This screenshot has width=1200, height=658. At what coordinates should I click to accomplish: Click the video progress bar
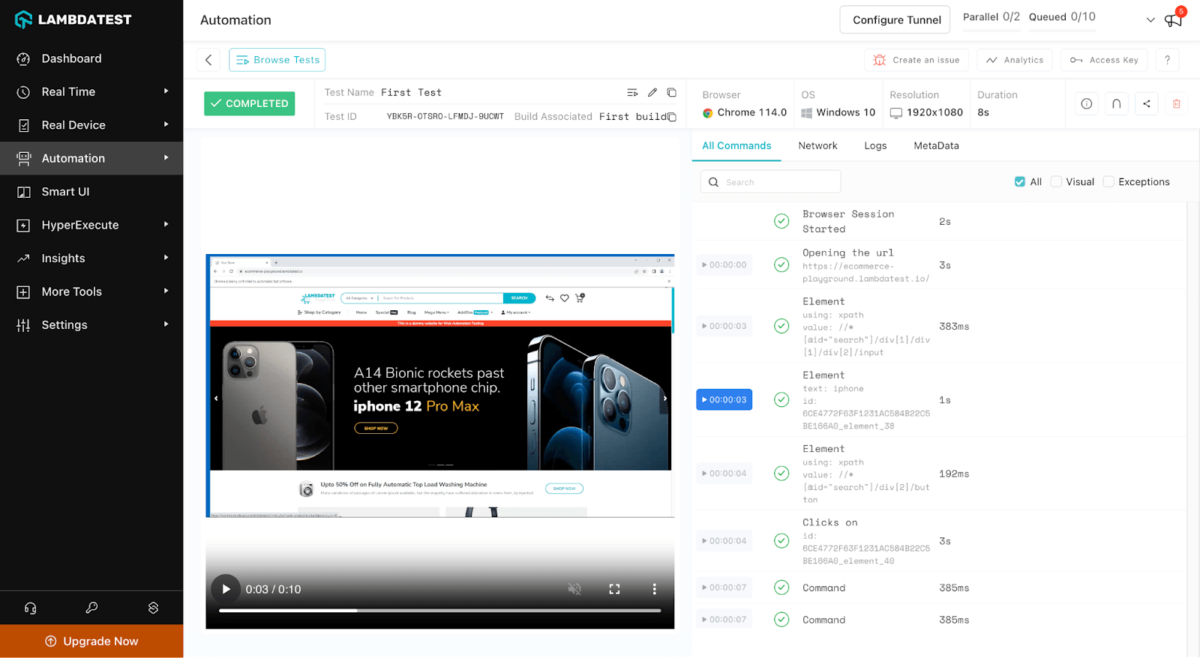point(439,611)
